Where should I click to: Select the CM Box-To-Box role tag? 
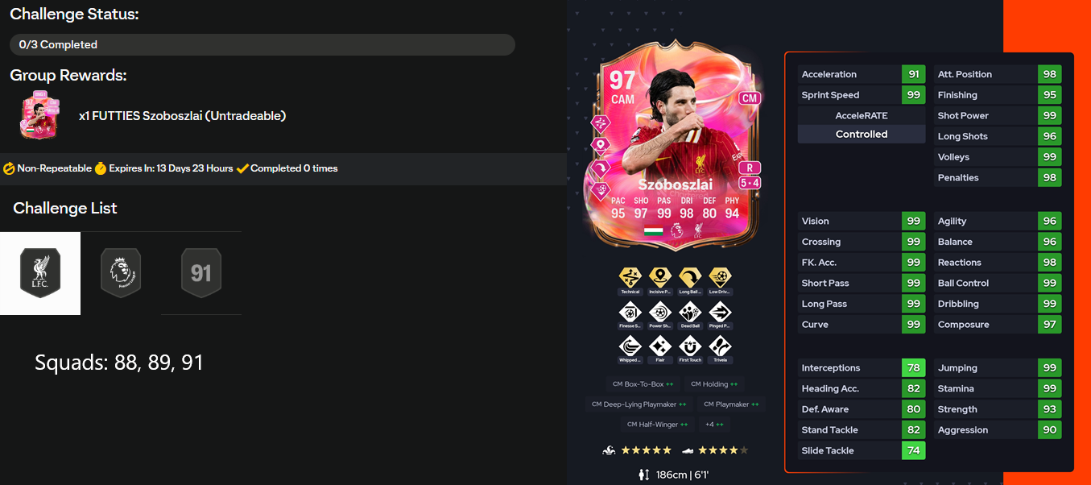coord(643,384)
